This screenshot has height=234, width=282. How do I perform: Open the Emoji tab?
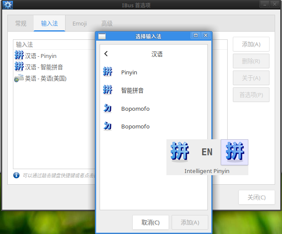pos(79,23)
